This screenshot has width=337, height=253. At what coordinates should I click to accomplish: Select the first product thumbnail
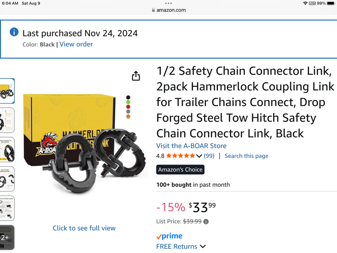(x=7, y=91)
